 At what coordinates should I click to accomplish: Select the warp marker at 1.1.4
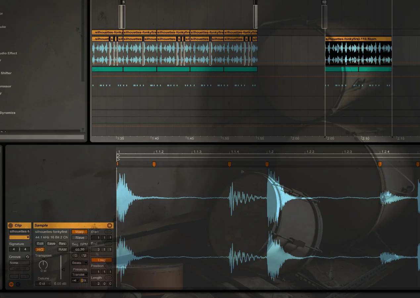(x=229, y=164)
